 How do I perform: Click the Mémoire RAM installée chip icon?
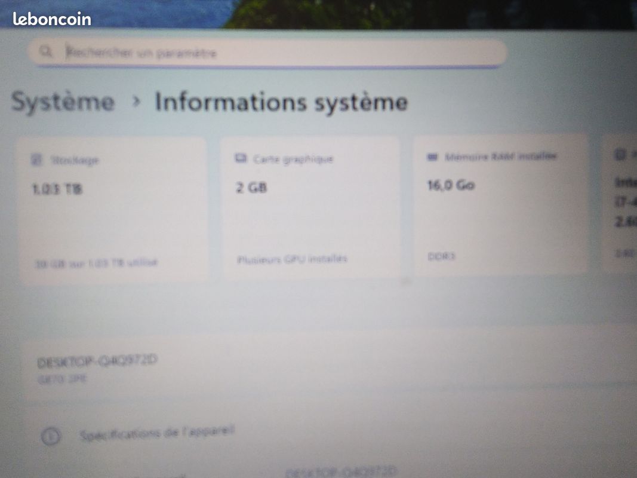tap(432, 157)
